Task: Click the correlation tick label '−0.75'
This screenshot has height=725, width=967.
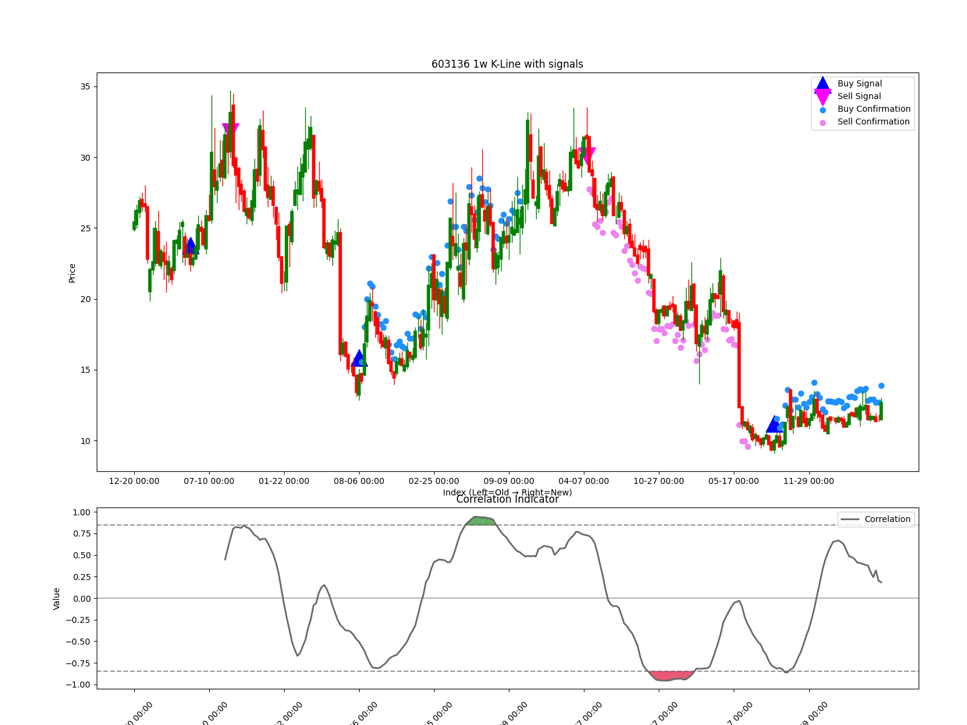Action: (77, 663)
